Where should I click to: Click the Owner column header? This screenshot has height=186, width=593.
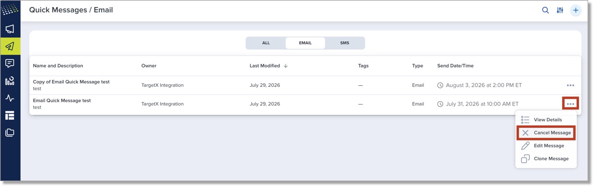(149, 66)
